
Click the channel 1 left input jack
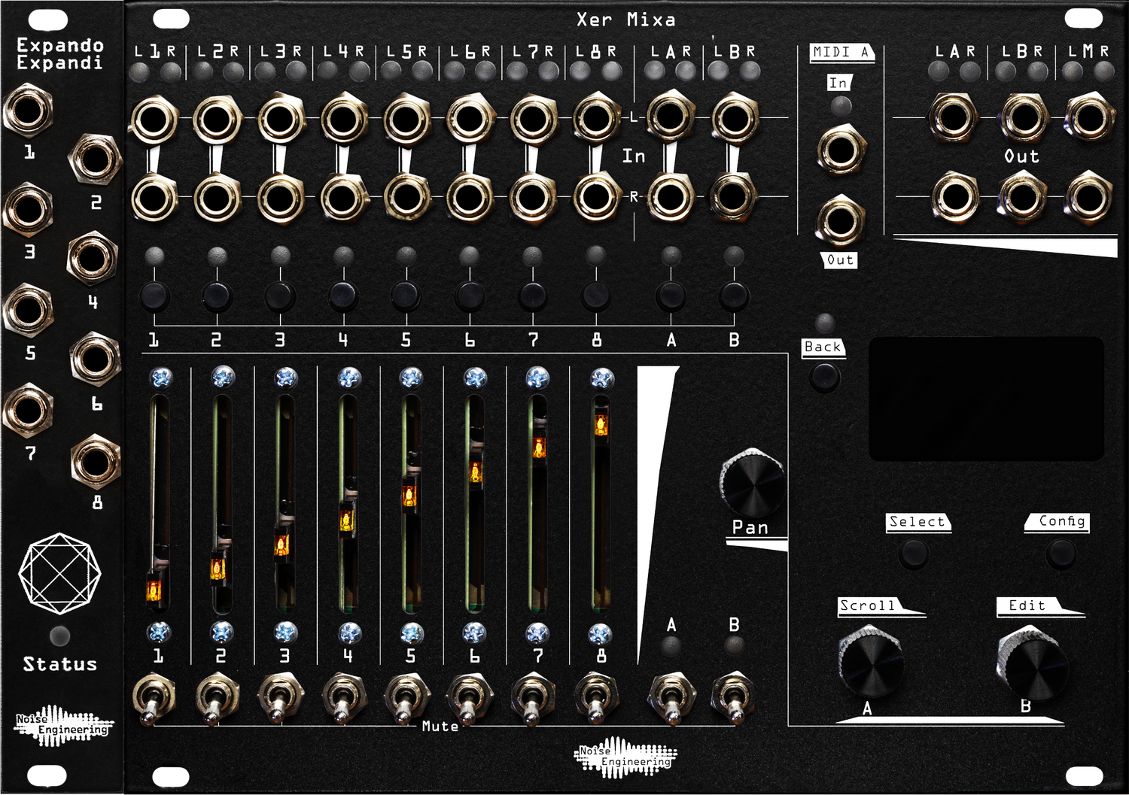click(153, 117)
